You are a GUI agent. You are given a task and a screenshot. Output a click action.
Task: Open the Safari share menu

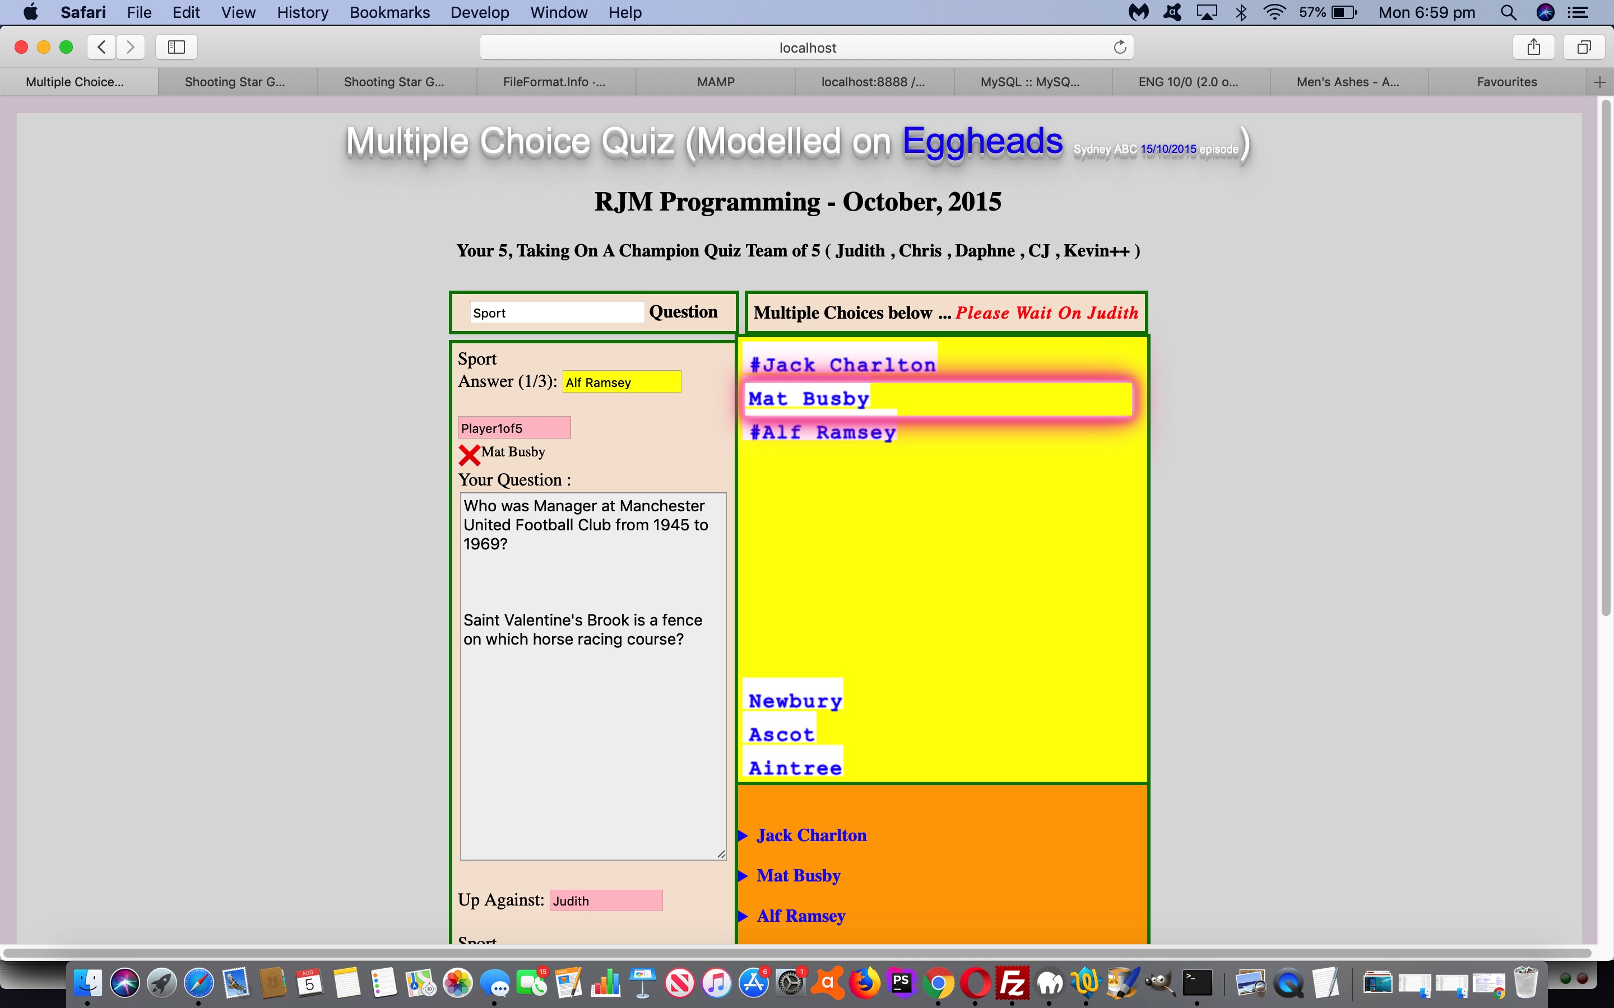1534,46
